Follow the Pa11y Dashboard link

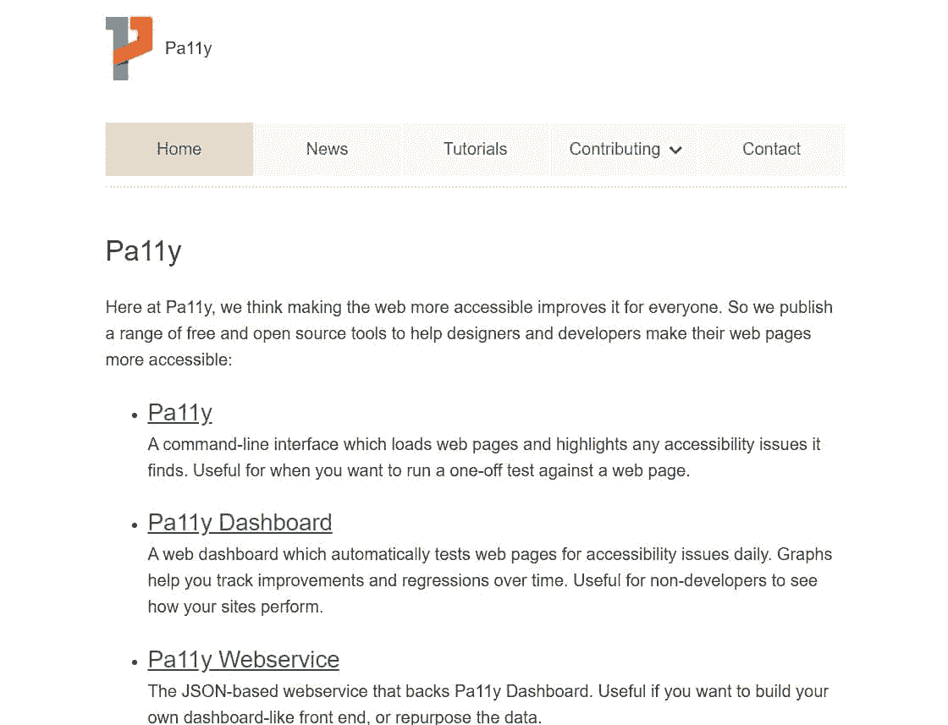pyautogui.click(x=240, y=523)
